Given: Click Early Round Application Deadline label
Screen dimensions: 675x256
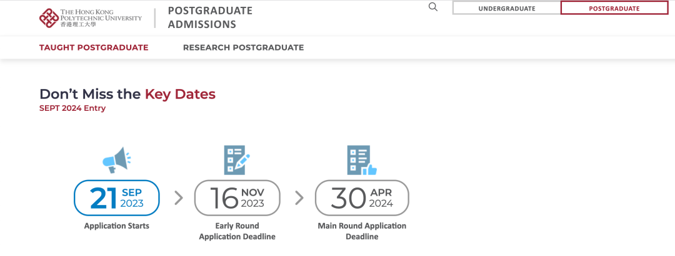Looking at the screenshot, I should coord(237,231).
